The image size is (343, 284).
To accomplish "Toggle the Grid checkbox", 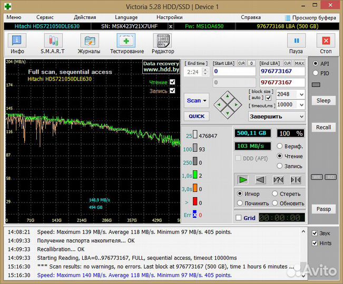I will pos(239,218).
